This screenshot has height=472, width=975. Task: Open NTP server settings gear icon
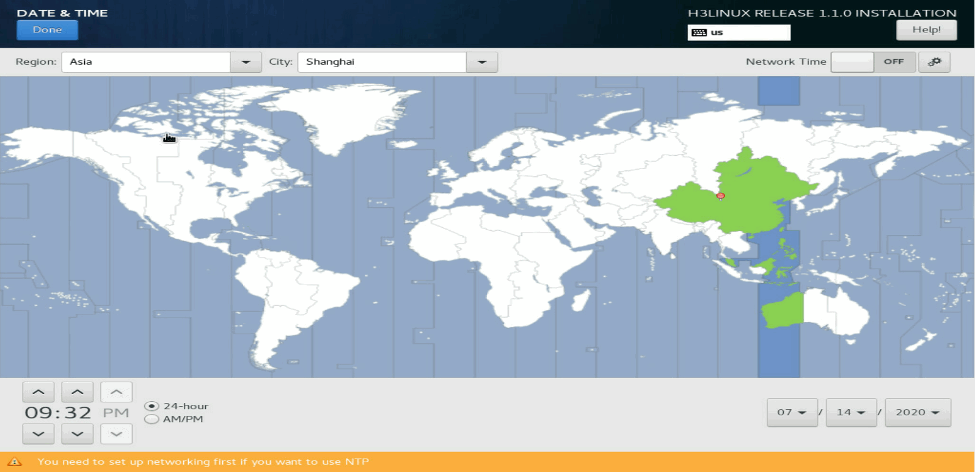tap(934, 62)
